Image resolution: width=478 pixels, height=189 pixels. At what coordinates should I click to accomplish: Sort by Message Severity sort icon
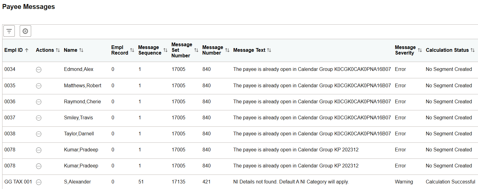point(420,50)
